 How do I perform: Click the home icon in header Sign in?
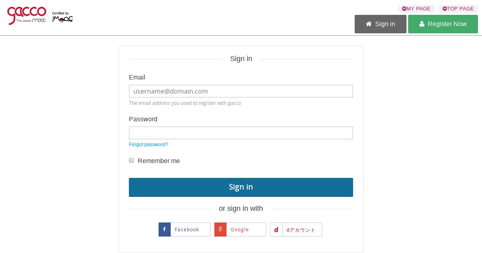coord(369,24)
